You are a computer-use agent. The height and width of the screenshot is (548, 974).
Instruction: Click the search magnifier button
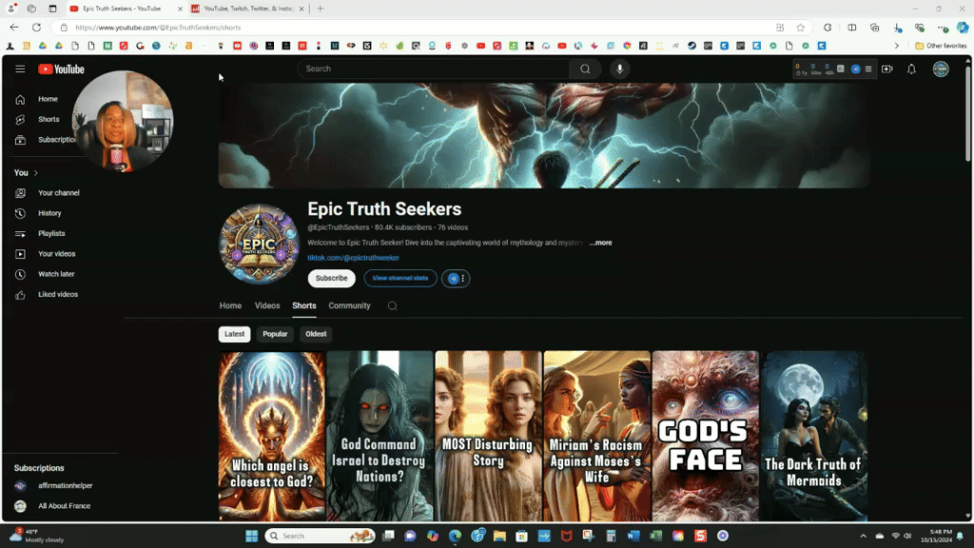pos(585,68)
